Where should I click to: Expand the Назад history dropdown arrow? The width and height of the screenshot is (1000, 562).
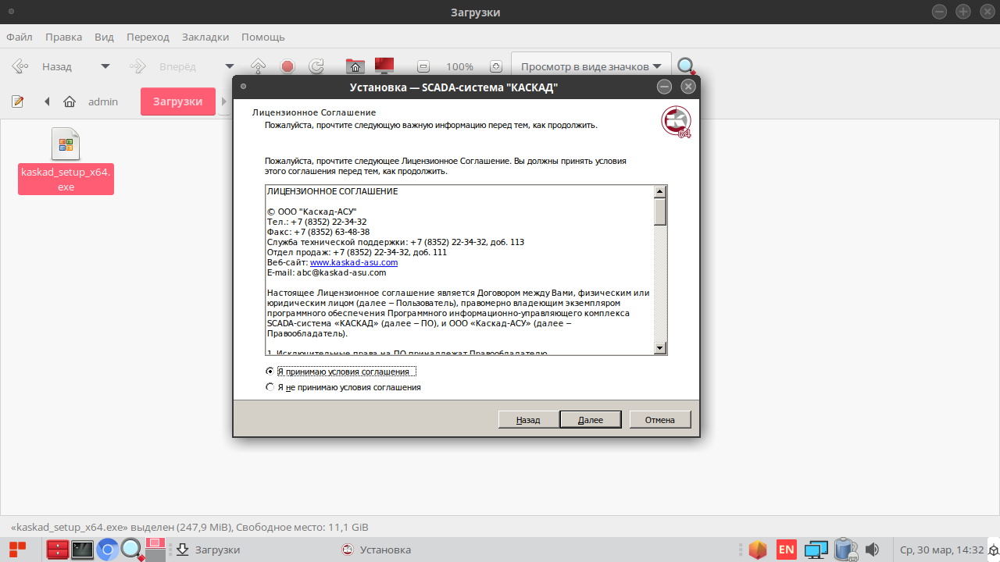click(x=105, y=66)
